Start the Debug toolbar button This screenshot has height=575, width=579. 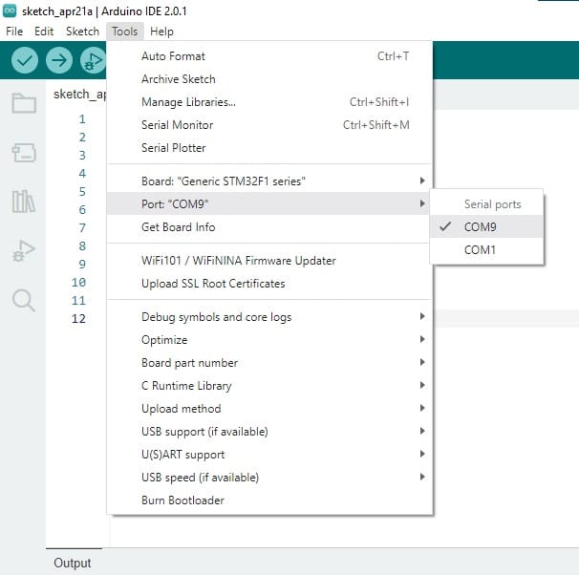93,60
